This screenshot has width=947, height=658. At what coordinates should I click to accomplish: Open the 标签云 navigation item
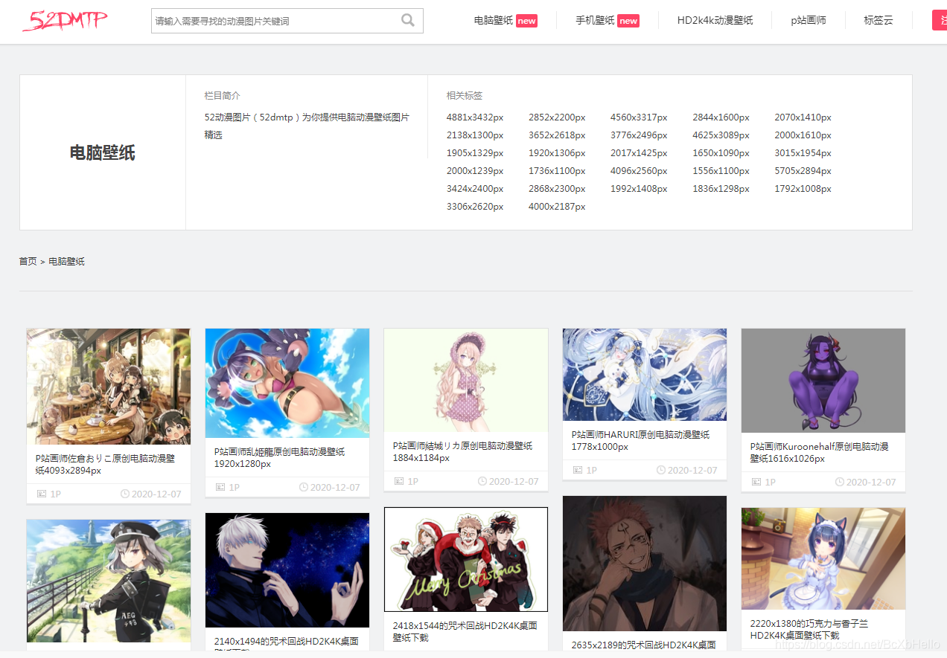click(879, 21)
